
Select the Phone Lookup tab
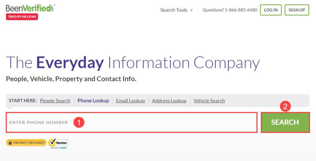(93, 101)
